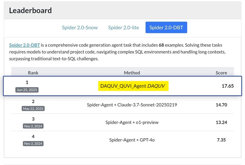This screenshot has width=245, height=165.
Task: Click the 13.24 score value
Action: [x=221, y=122]
